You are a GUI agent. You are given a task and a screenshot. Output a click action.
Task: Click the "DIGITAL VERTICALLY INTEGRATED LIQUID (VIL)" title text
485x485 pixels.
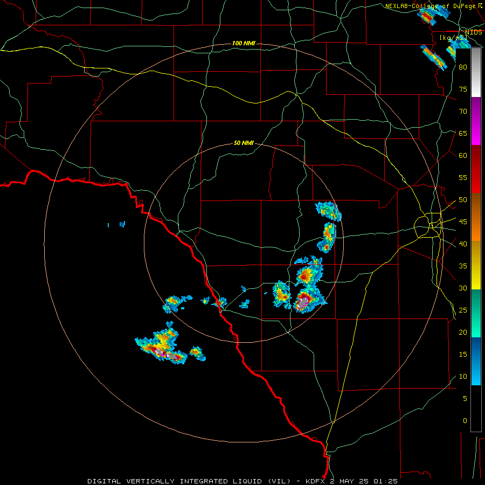189,481
